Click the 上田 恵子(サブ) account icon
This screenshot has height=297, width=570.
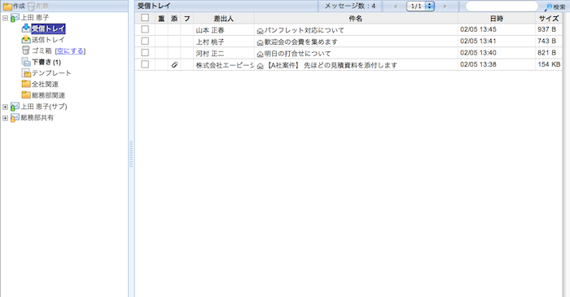tap(15, 107)
